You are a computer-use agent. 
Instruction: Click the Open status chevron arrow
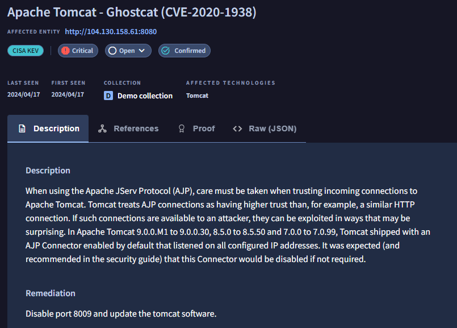[x=141, y=51]
